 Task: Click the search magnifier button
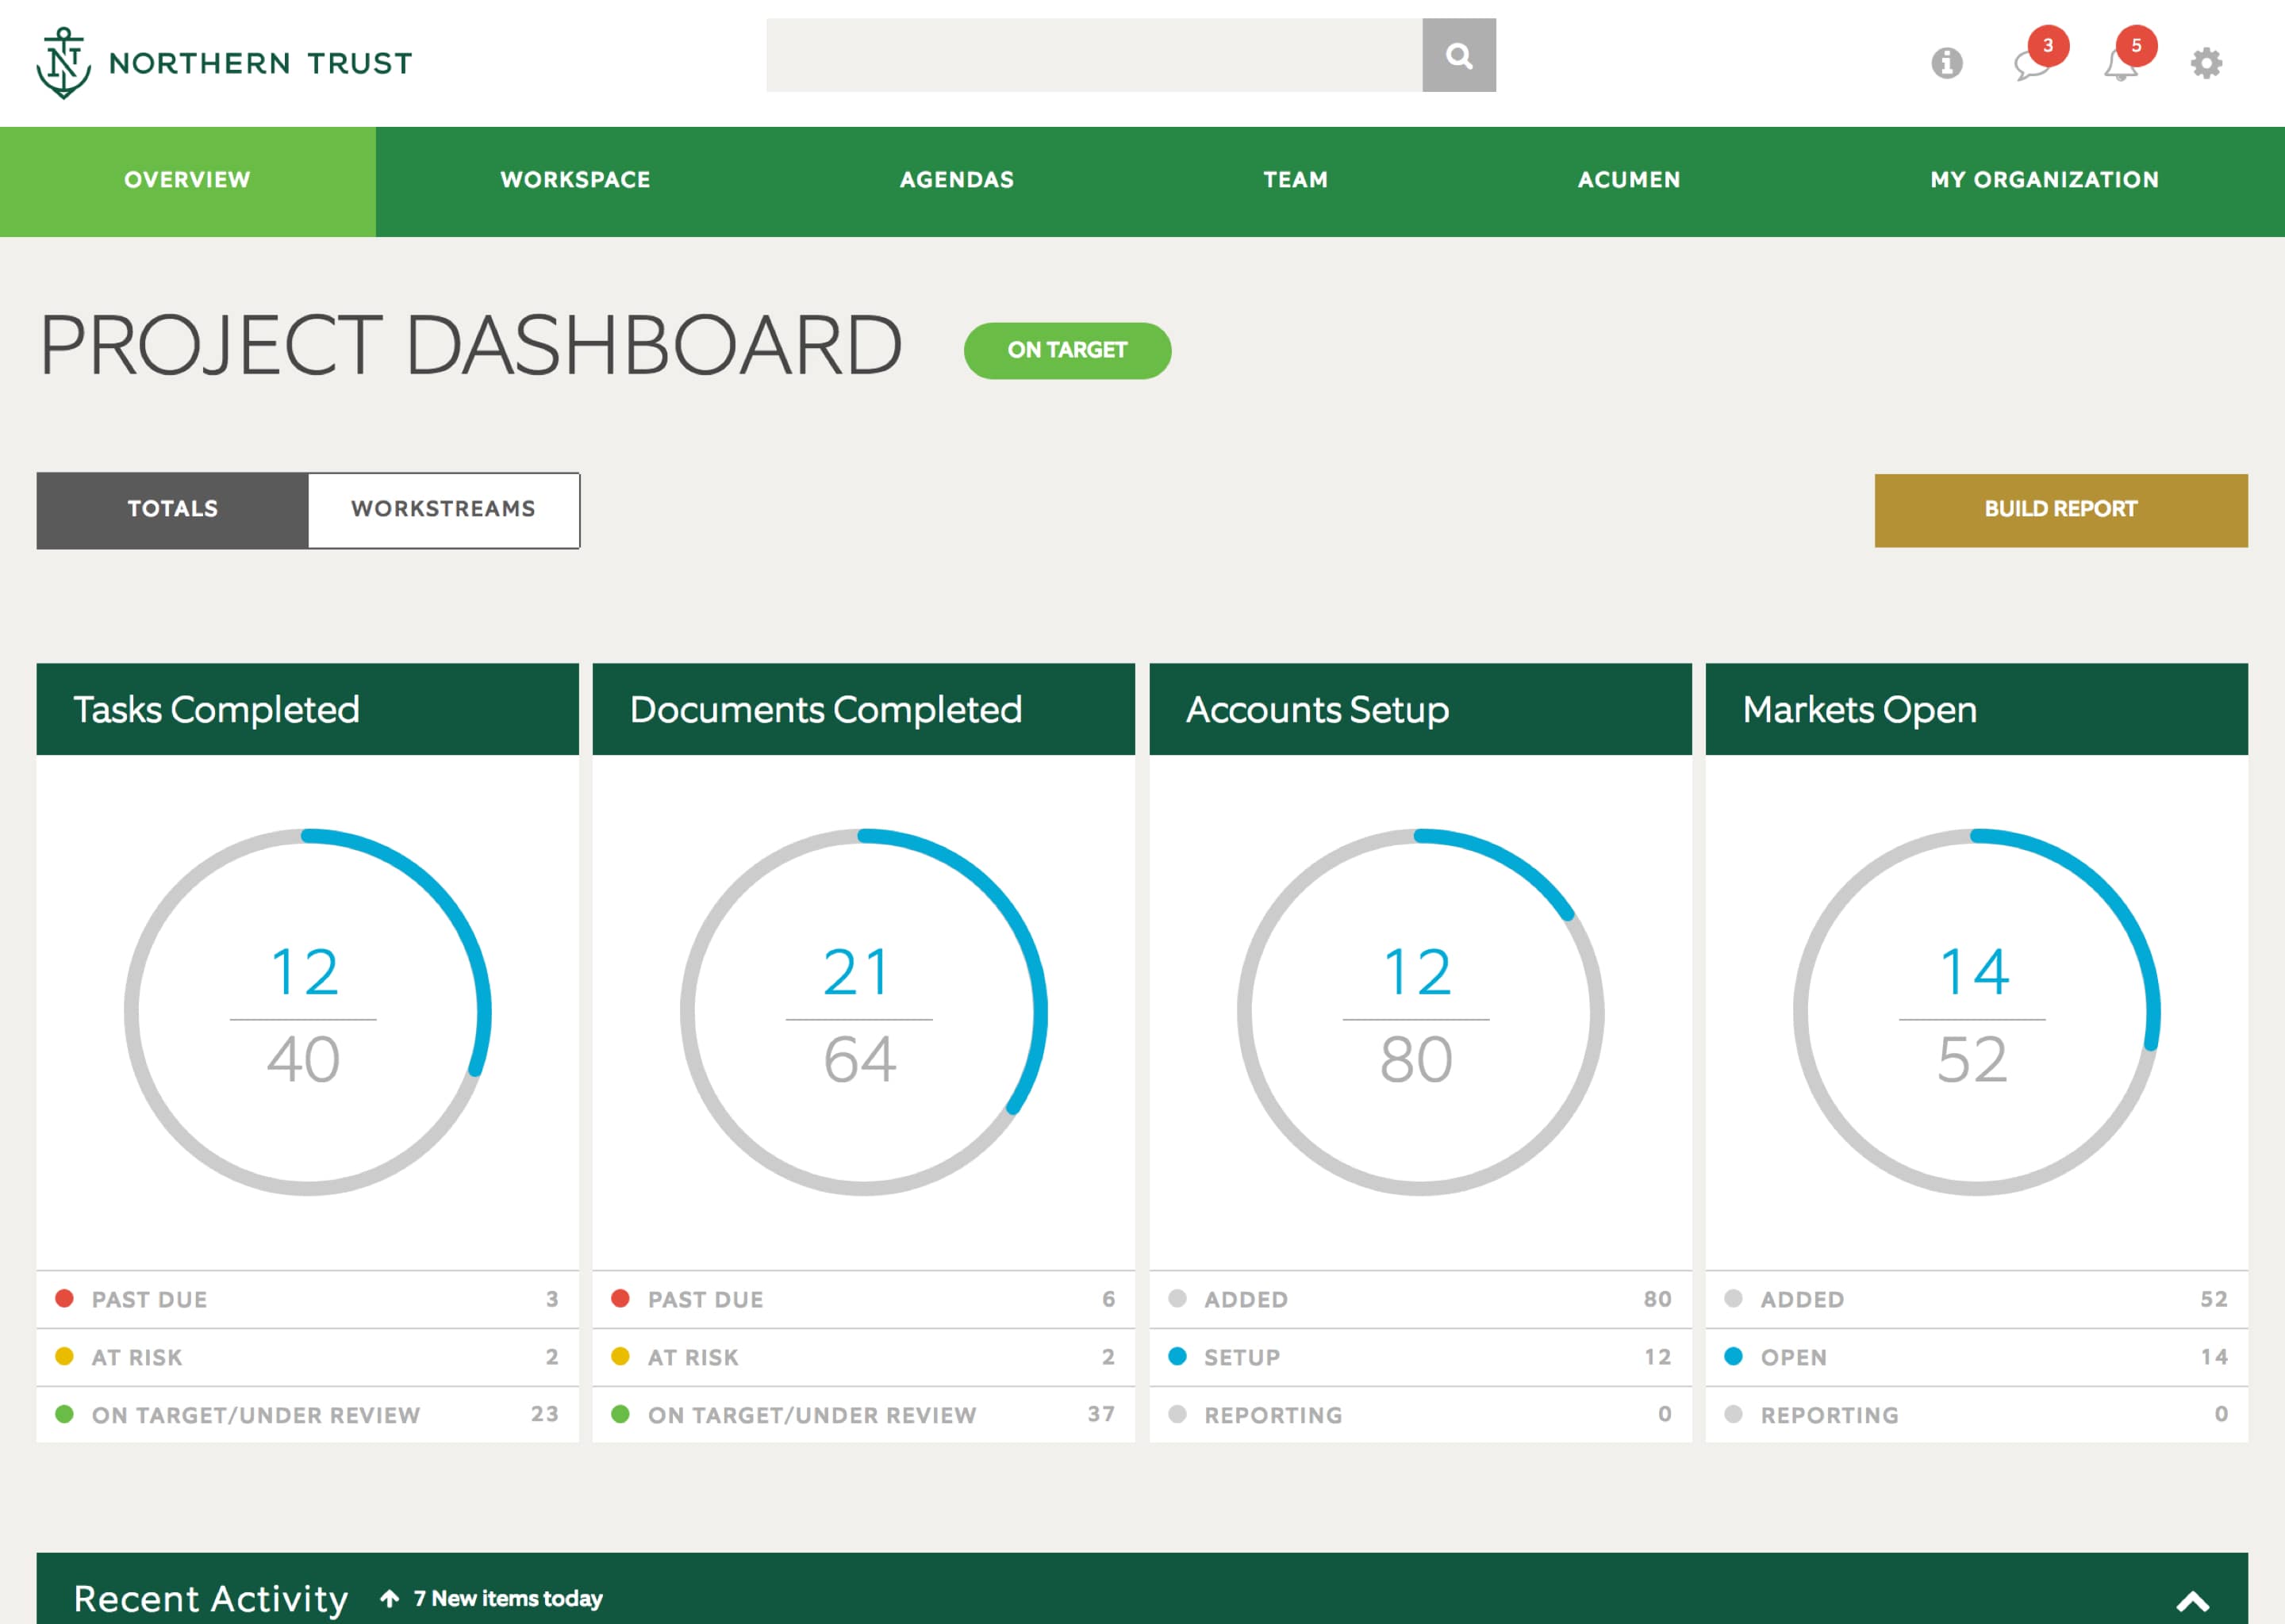click(x=1458, y=56)
